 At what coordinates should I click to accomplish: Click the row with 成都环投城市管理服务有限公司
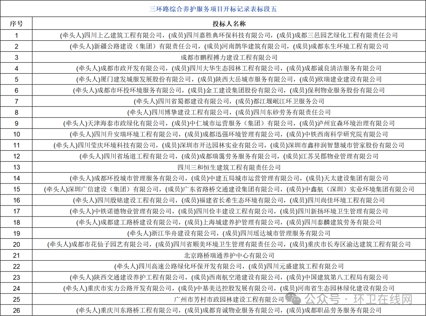pyautogui.click(x=213, y=178)
